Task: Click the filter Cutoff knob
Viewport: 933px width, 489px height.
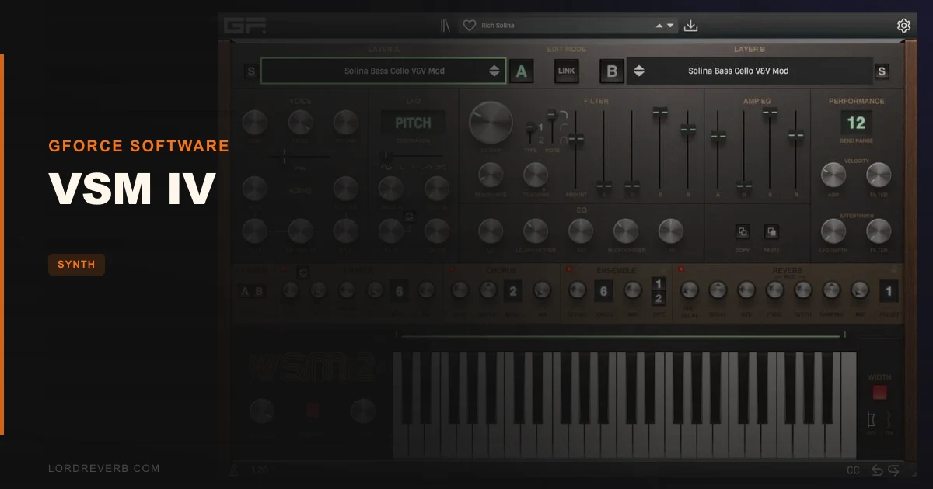Action: click(491, 123)
